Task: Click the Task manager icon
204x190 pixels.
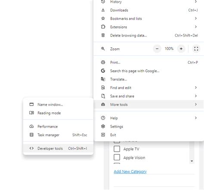Action: click(x=31, y=135)
